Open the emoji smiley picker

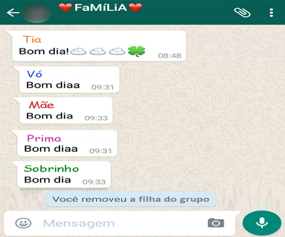point(23,223)
